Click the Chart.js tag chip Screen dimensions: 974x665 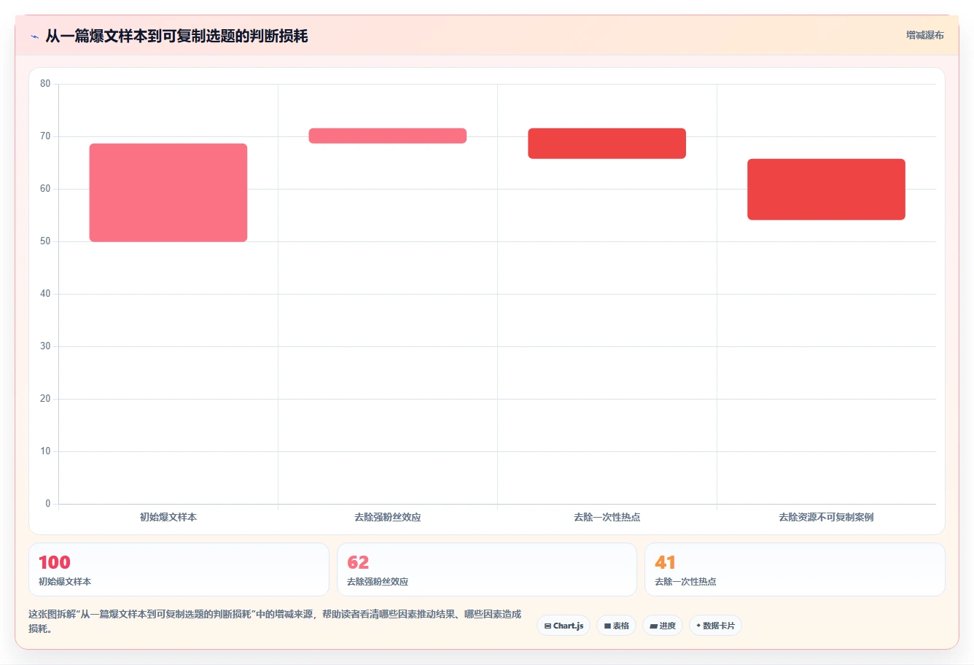point(564,626)
